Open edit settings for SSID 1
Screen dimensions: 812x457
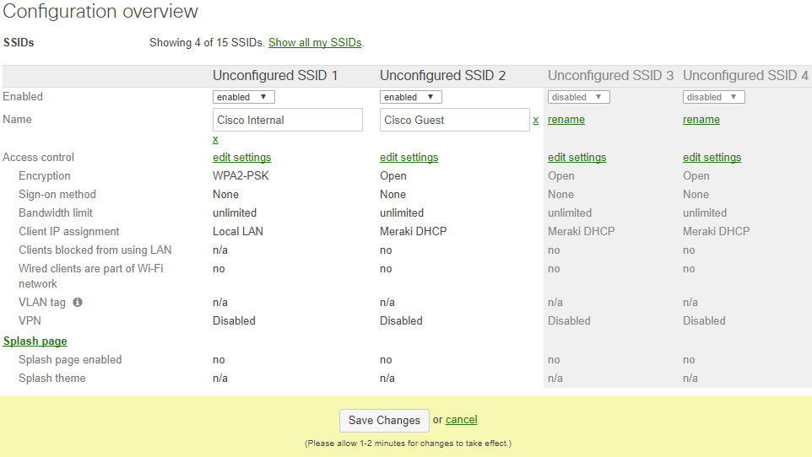pos(242,158)
